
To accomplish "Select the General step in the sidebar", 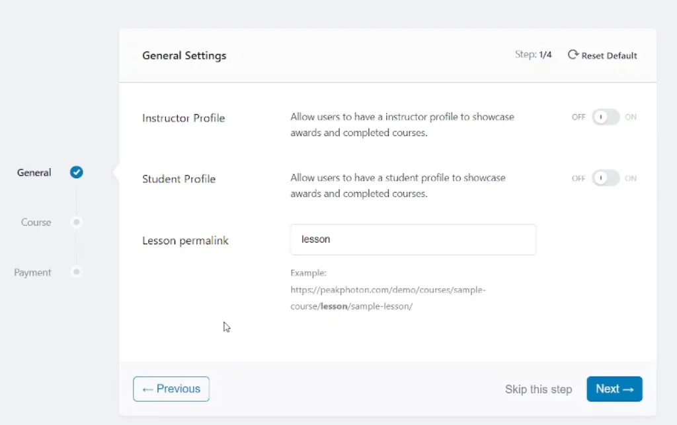I will pyautogui.click(x=34, y=172).
